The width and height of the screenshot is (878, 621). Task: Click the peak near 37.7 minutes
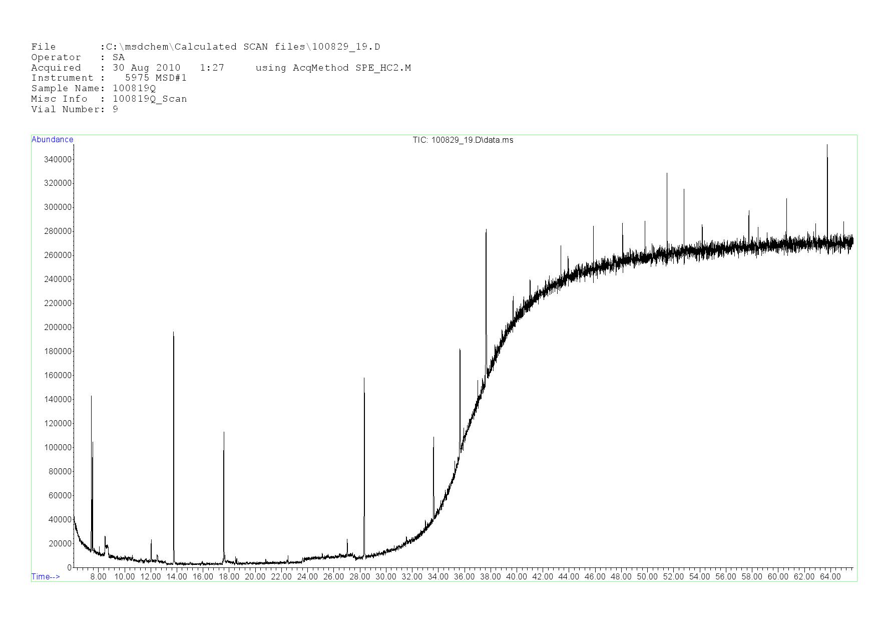(486, 231)
